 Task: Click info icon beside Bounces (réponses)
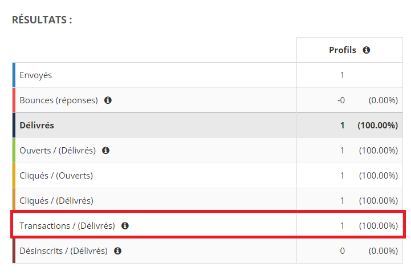coord(108,100)
